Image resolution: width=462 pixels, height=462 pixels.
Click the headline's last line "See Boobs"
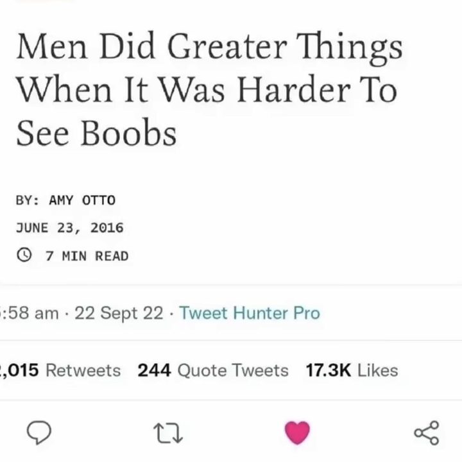pos(96,133)
